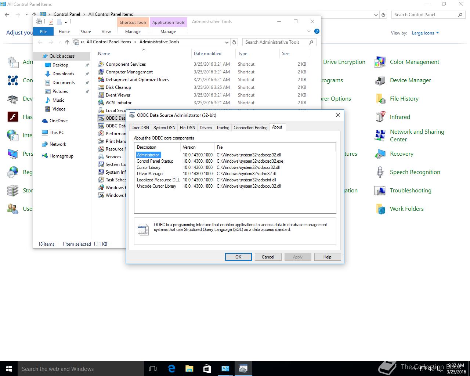Select Quick access in navigation pane
470x376 pixels.
click(62, 56)
